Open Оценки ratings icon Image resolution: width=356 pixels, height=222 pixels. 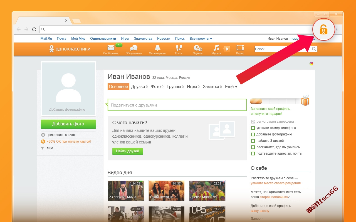pos(197,48)
